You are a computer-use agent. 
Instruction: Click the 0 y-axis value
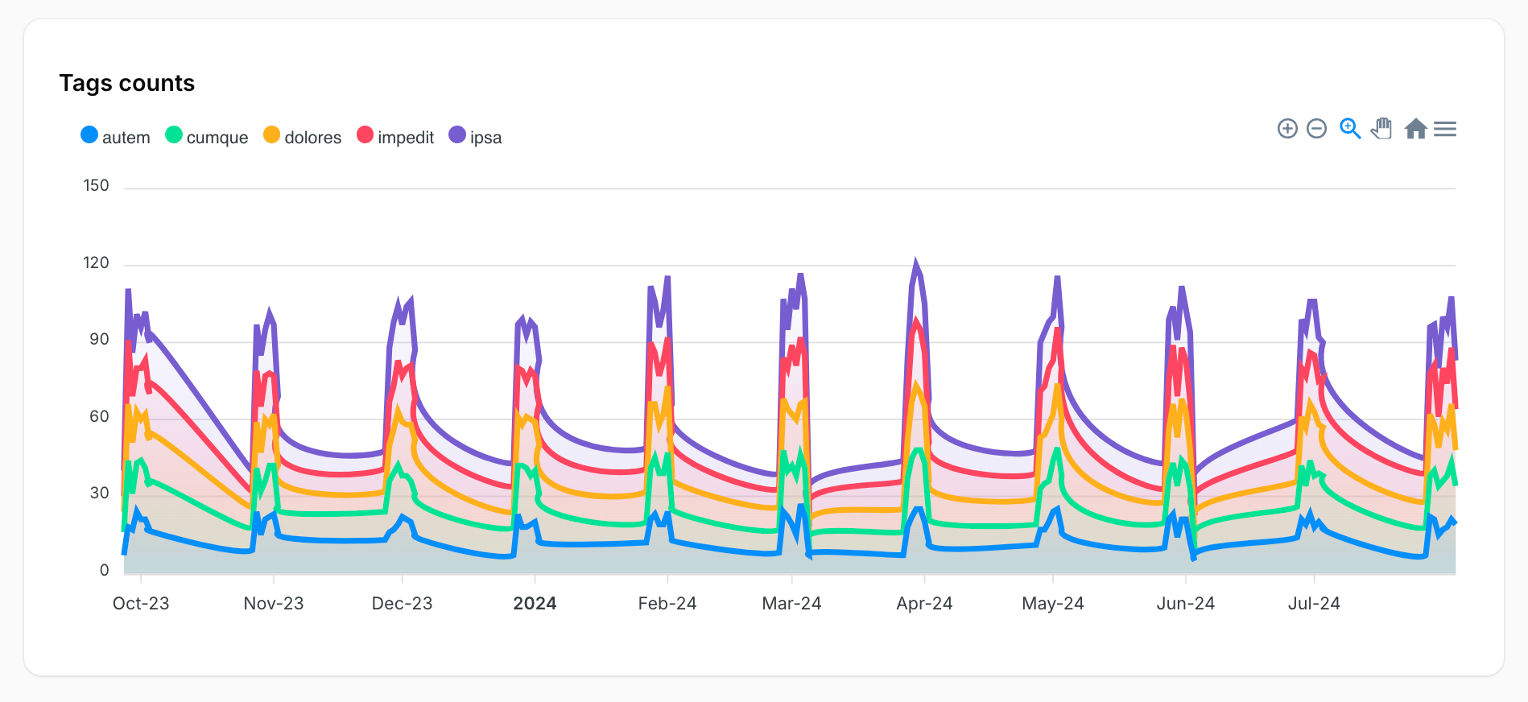(104, 571)
